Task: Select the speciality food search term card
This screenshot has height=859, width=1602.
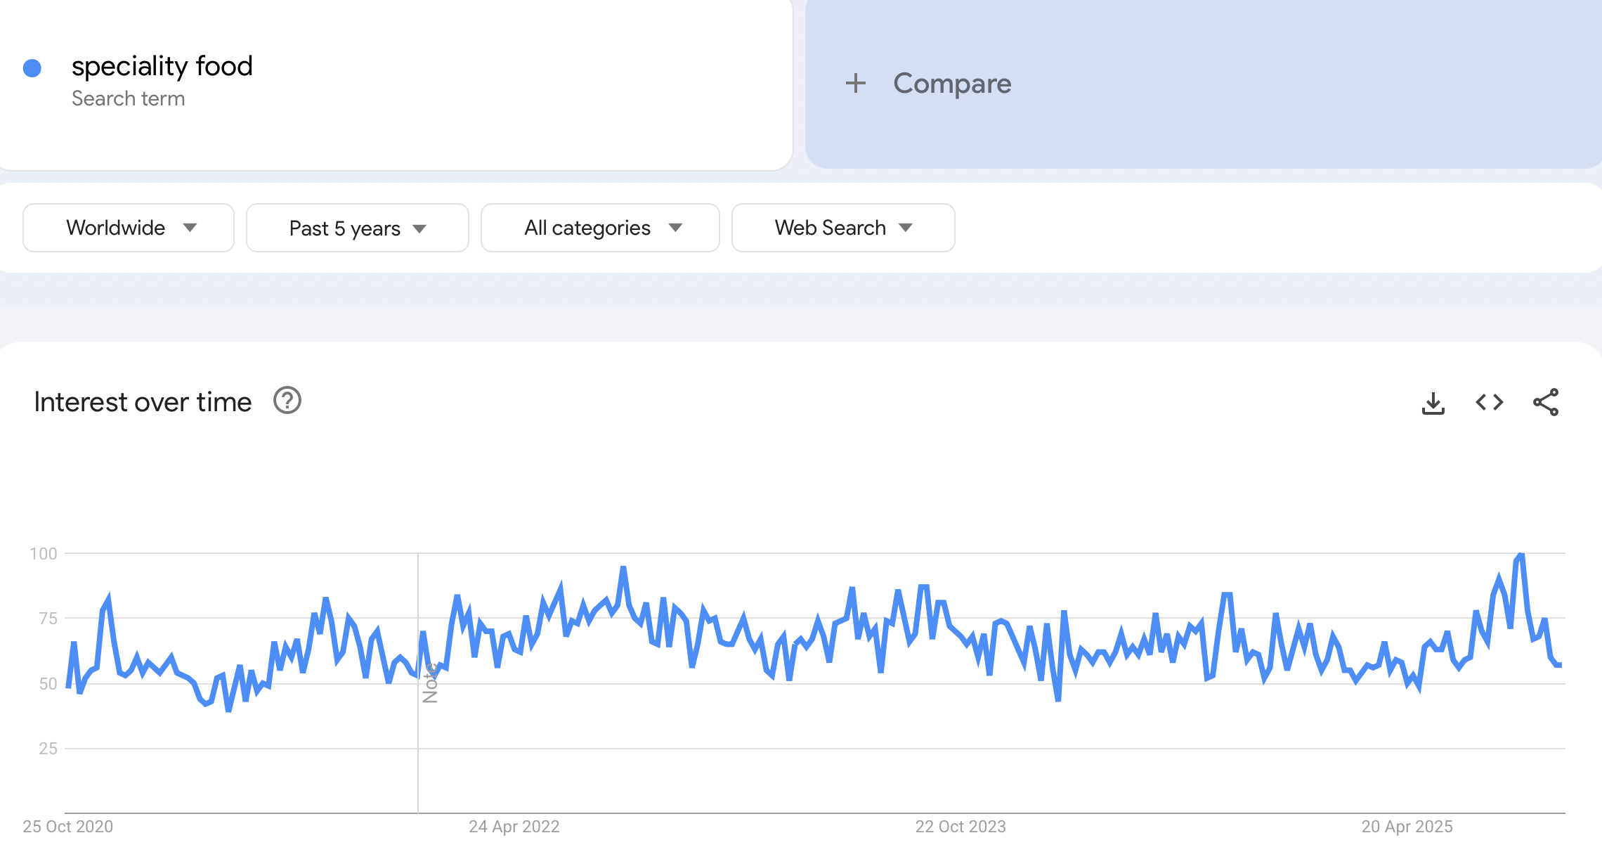Action: [163, 65]
